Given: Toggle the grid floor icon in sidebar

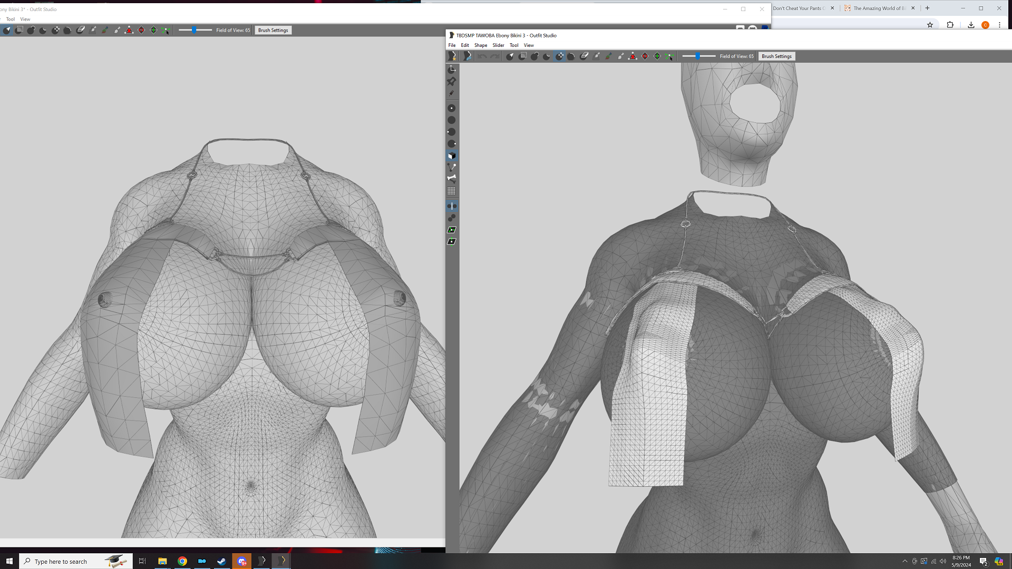Looking at the screenshot, I should 452,191.
